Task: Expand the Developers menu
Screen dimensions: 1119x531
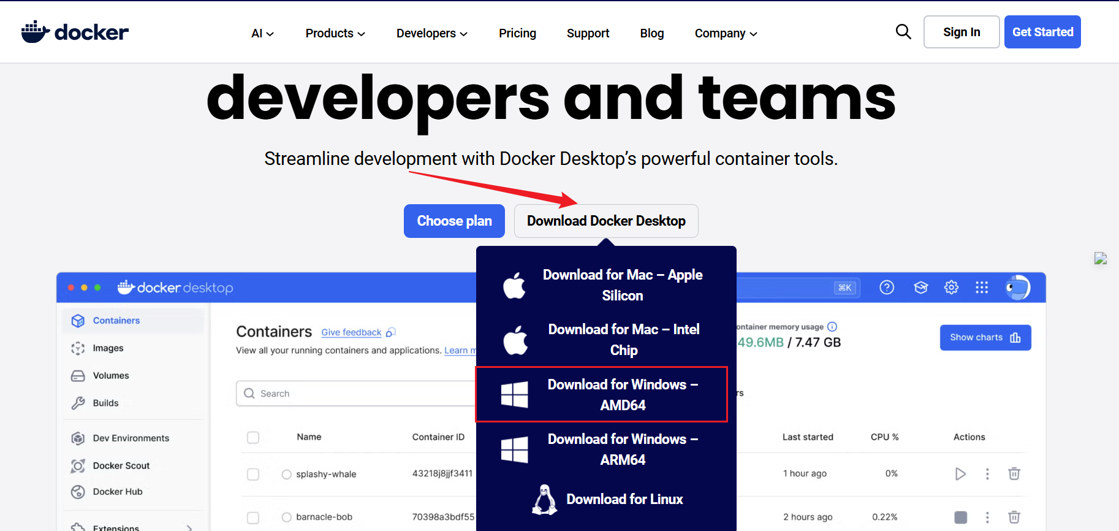Action: click(x=432, y=33)
